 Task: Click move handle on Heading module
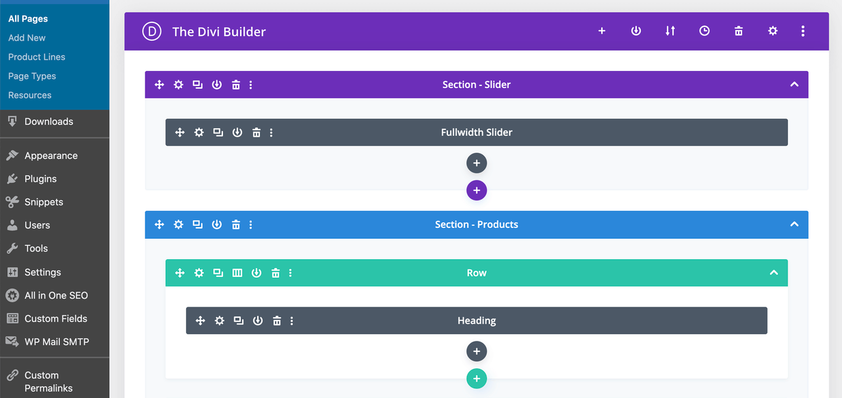pyautogui.click(x=201, y=321)
